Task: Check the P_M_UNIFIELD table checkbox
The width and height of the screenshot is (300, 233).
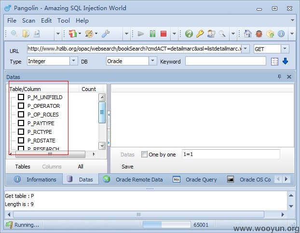Action: pos(21,97)
